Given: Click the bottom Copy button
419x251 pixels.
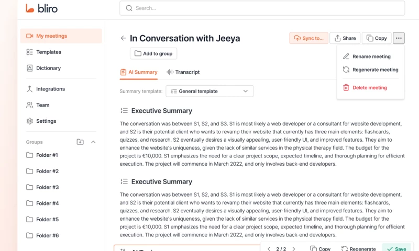Looking at the screenshot, I should coord(320,248).
